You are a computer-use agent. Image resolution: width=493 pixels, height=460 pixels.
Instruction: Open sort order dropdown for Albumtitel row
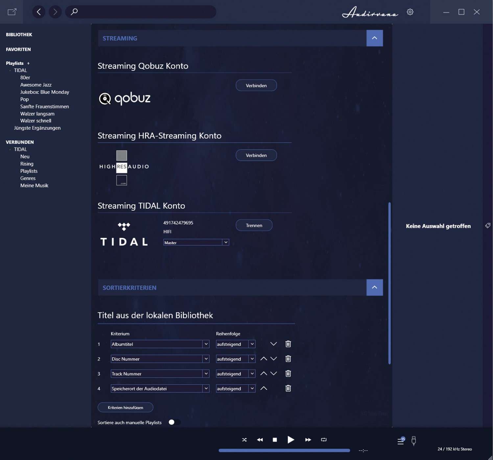pyautogui.click(x=236, y=344)
